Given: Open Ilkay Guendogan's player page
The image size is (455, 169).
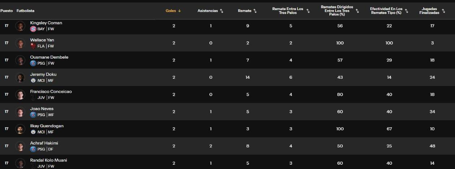Looking at the screenshot, I should [47, 126].
